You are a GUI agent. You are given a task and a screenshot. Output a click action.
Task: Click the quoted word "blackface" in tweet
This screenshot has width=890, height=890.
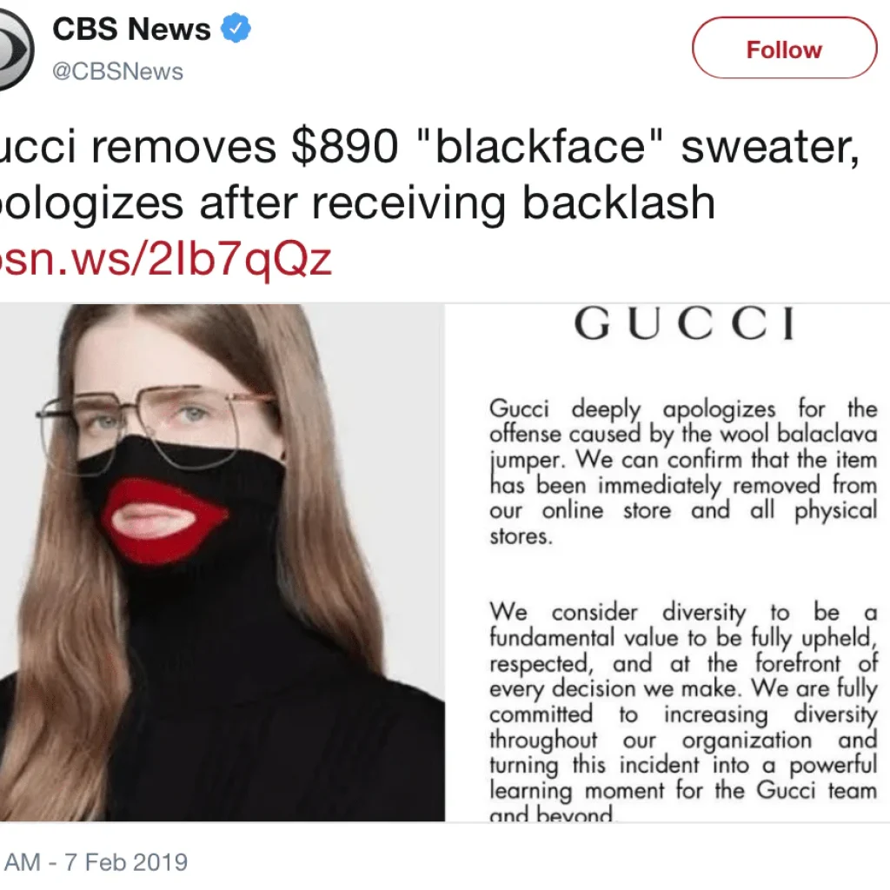pos(539,145)
